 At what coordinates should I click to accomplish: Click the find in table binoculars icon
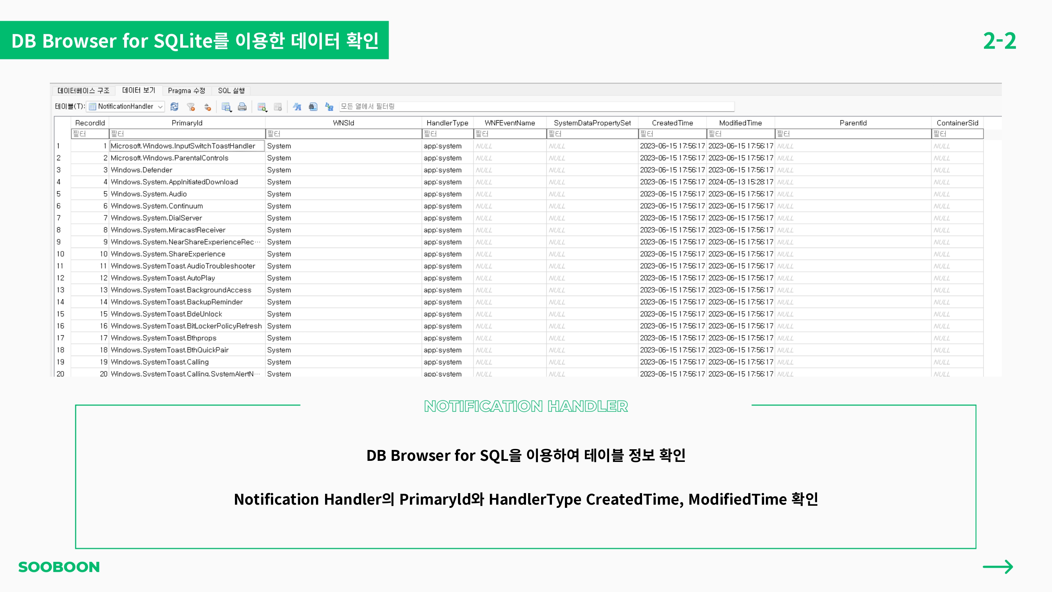pos(313,107)
